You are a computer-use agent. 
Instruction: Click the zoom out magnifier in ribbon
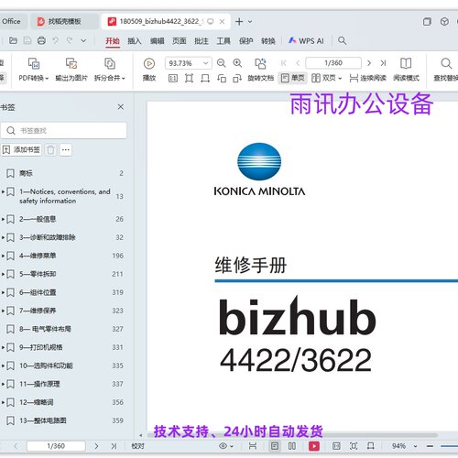point(221,63)
